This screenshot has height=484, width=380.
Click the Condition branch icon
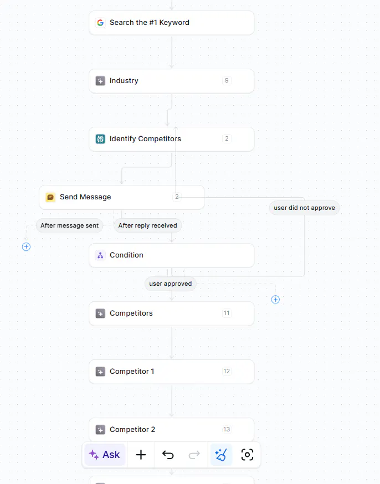[100, 255]
